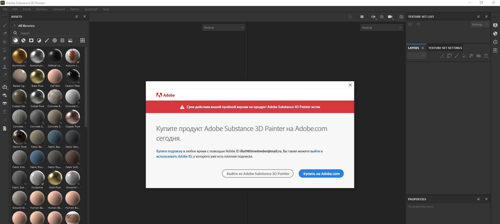Screen dimensions: 500x224
Task: Filter assets by Alphas
Action: (x=55, y=40)
